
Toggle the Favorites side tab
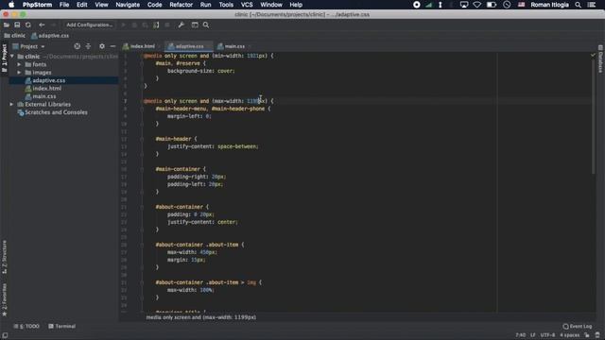pos(4,300)
